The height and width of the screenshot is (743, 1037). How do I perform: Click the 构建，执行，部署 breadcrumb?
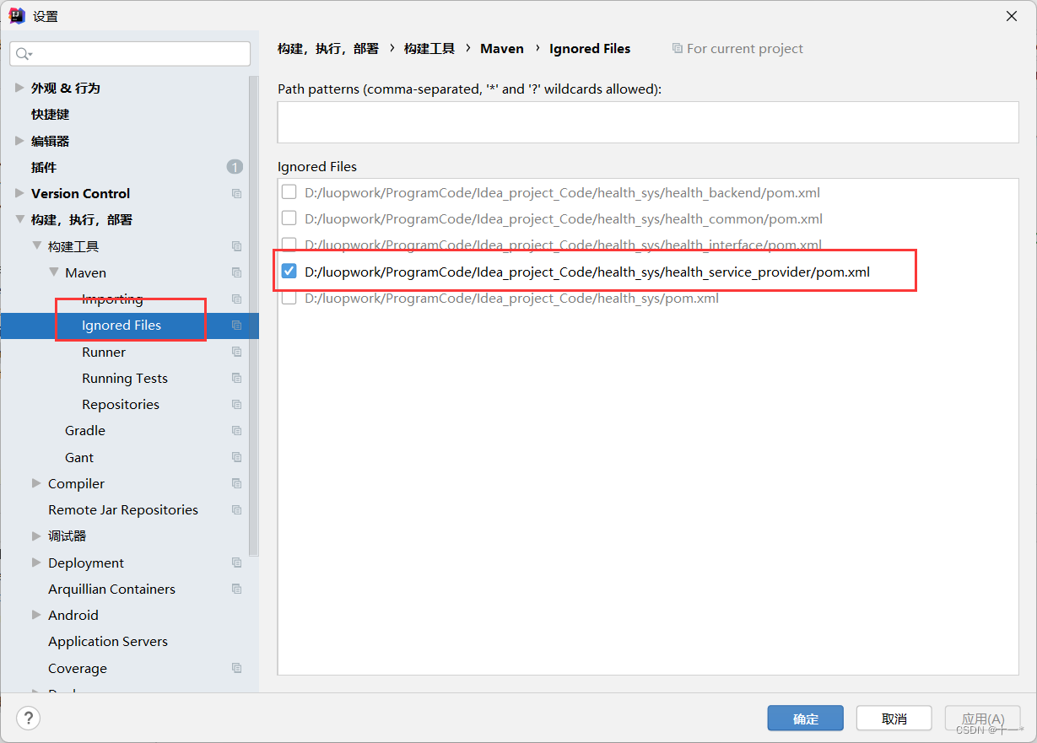[x=328, y=49]
